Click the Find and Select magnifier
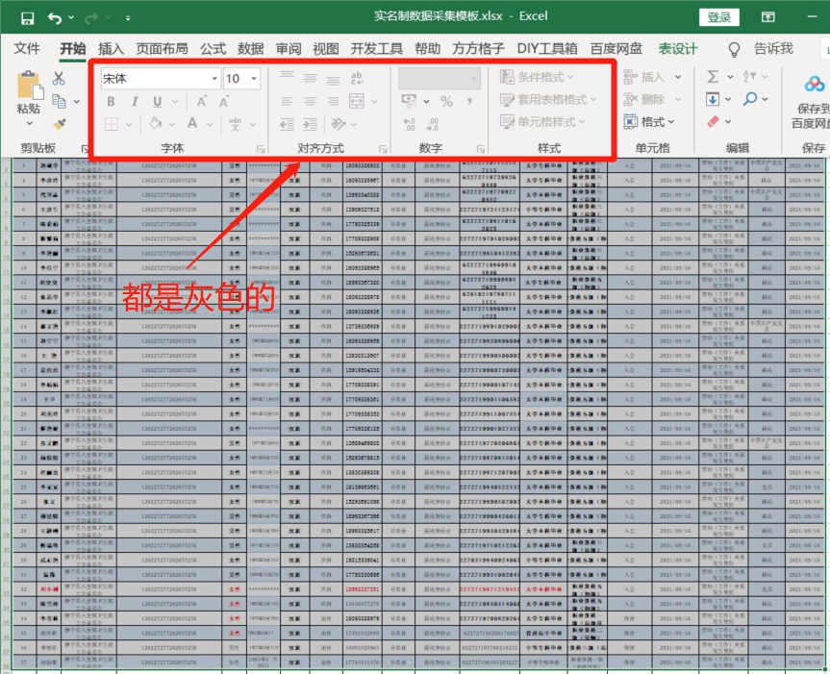 click(x=749, y=99)
